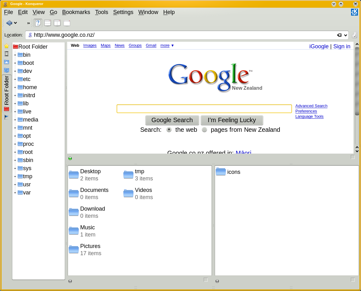Click the split view top/bottom toolbar icon

pyautogui.click(x=48, y=23)
